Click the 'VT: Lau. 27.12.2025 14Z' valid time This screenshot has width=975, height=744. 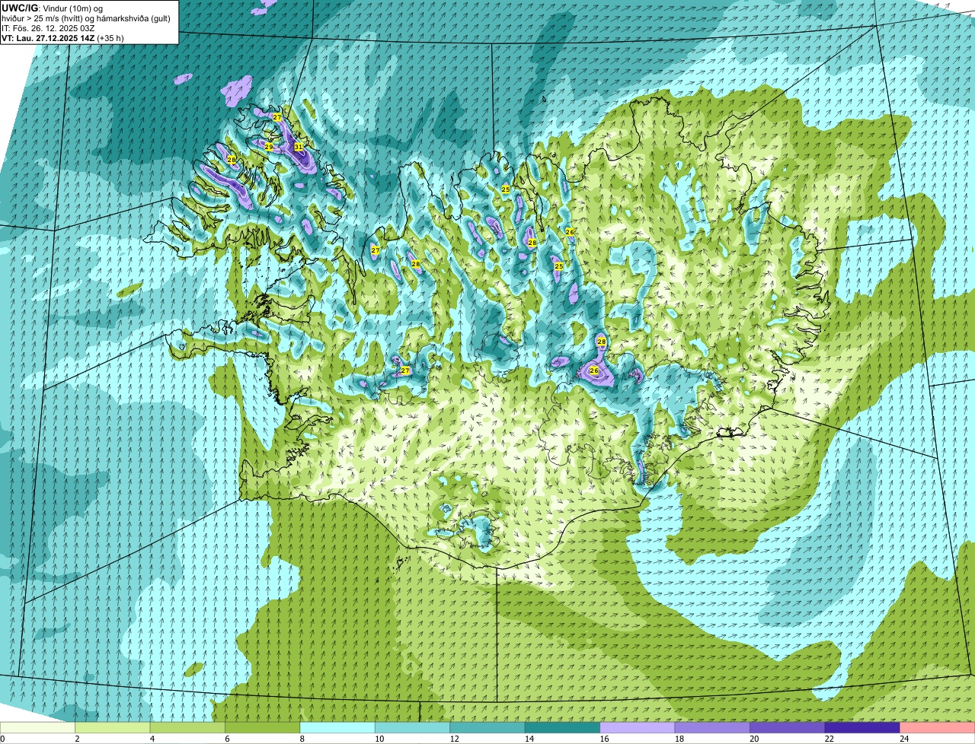click(48, 38)
